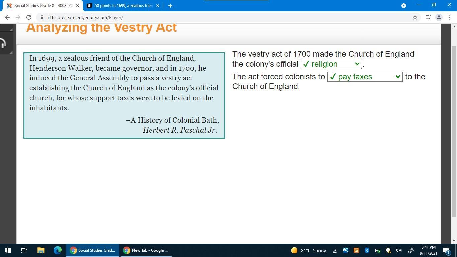Image resolution: width=457 pixels, height=257 pixels.
Task: Click 'the colony's official' text
Action: (x=265, y=64)
